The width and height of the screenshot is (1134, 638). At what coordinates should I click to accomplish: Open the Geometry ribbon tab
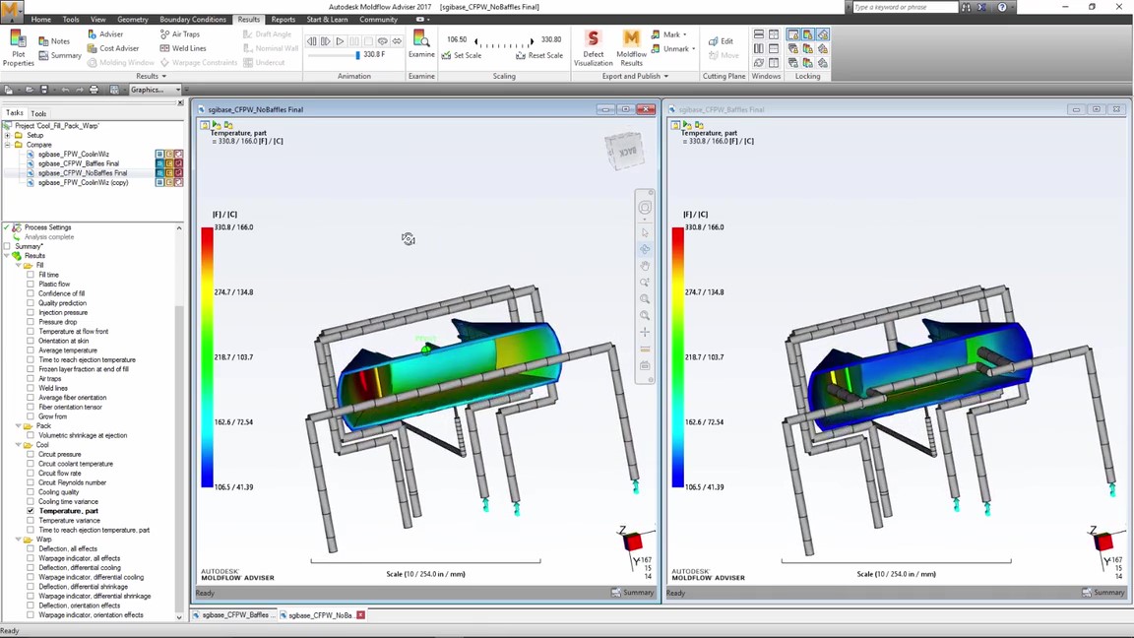click(132, 20)
